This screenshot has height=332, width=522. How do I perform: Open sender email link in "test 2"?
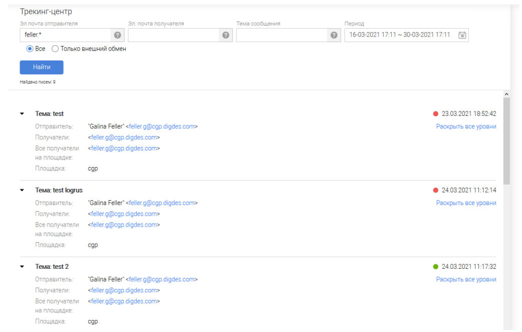[162, 279]
